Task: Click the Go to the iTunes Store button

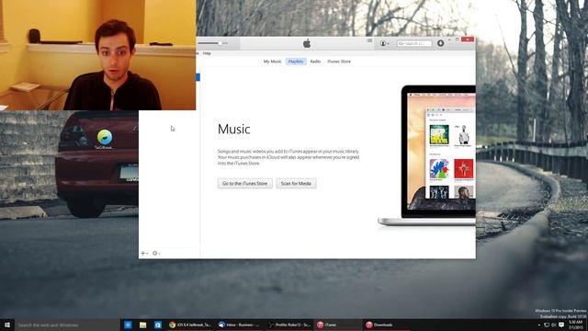Action: 245,184
